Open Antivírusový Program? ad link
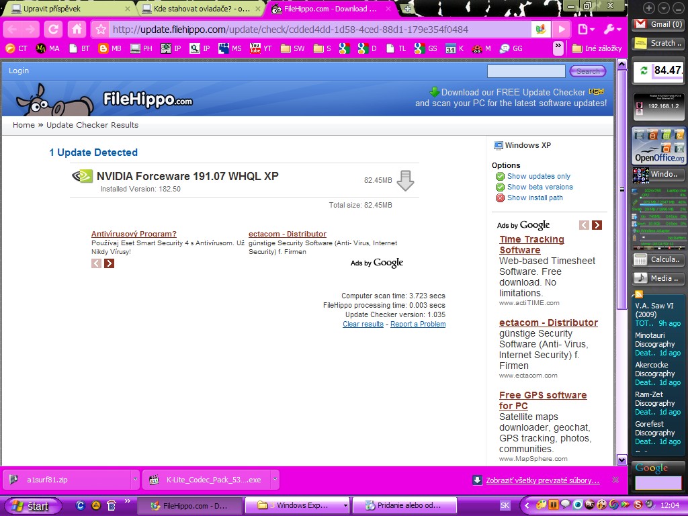This screenshot has width=688, height=516. [x=134, y=234]
